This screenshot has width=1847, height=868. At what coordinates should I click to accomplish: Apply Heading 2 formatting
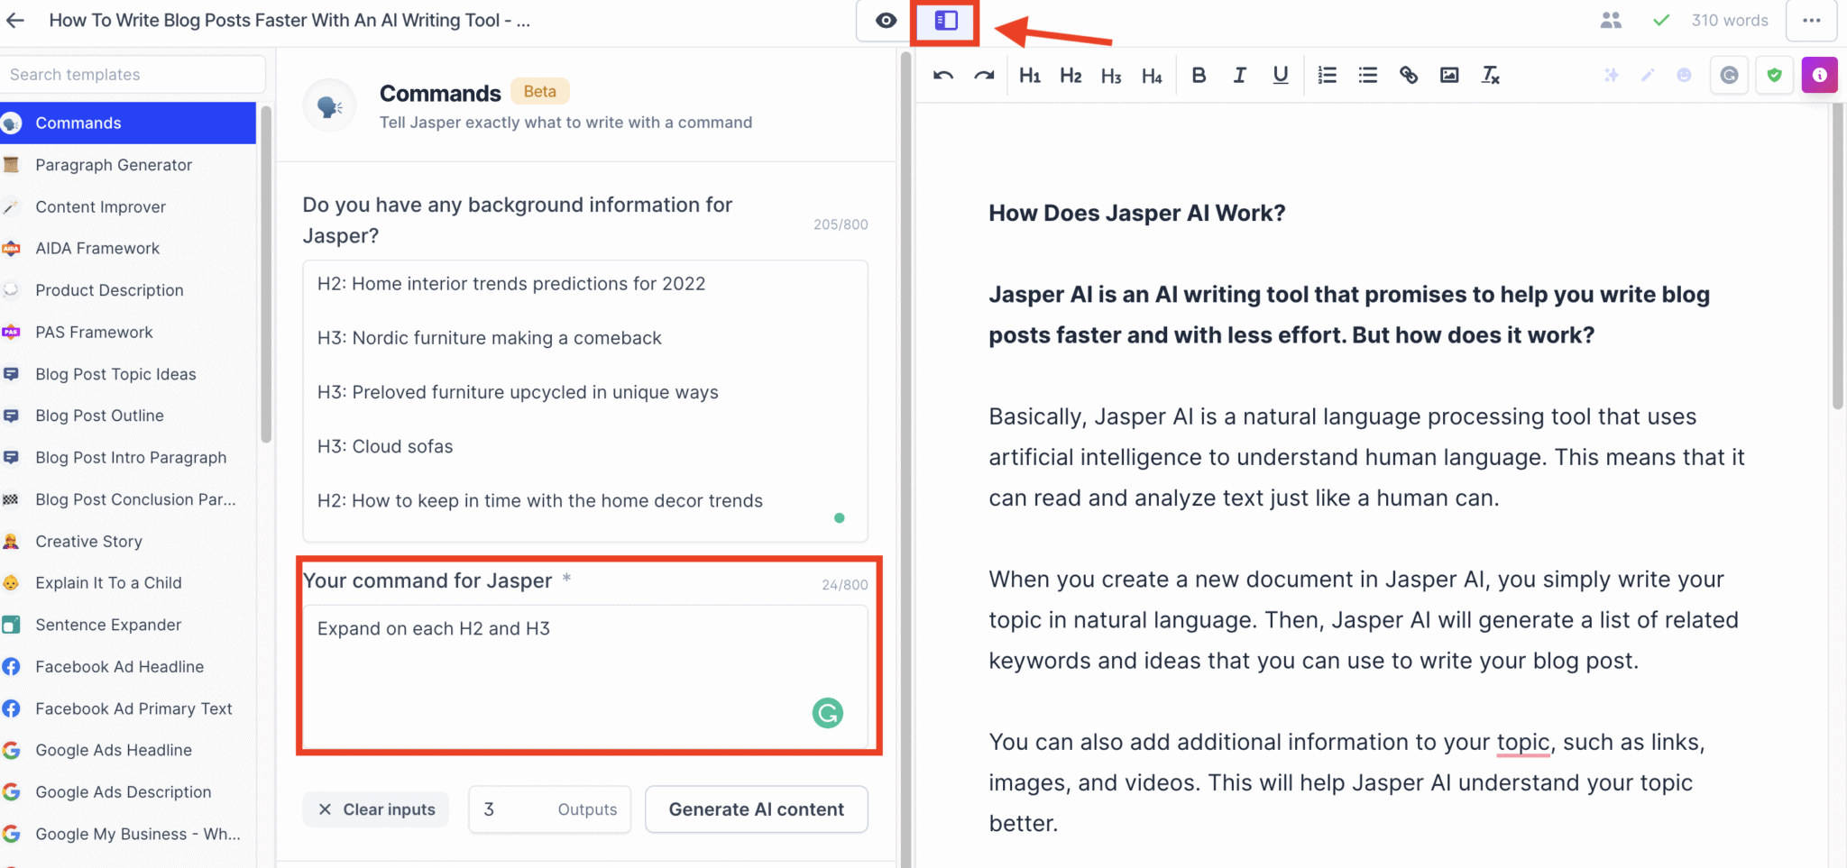coord(1069,75)
